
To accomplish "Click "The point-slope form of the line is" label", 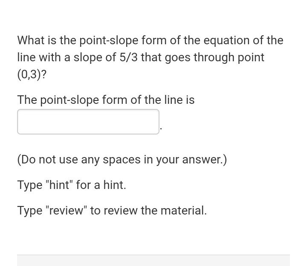I will tap(106, 100).
